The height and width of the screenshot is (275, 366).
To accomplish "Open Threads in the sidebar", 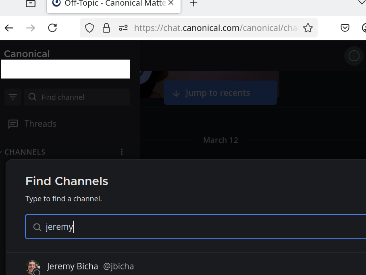I will [x=32, y=124].
